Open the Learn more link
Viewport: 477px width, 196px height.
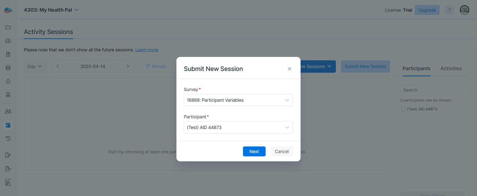(x=147, y=50)
